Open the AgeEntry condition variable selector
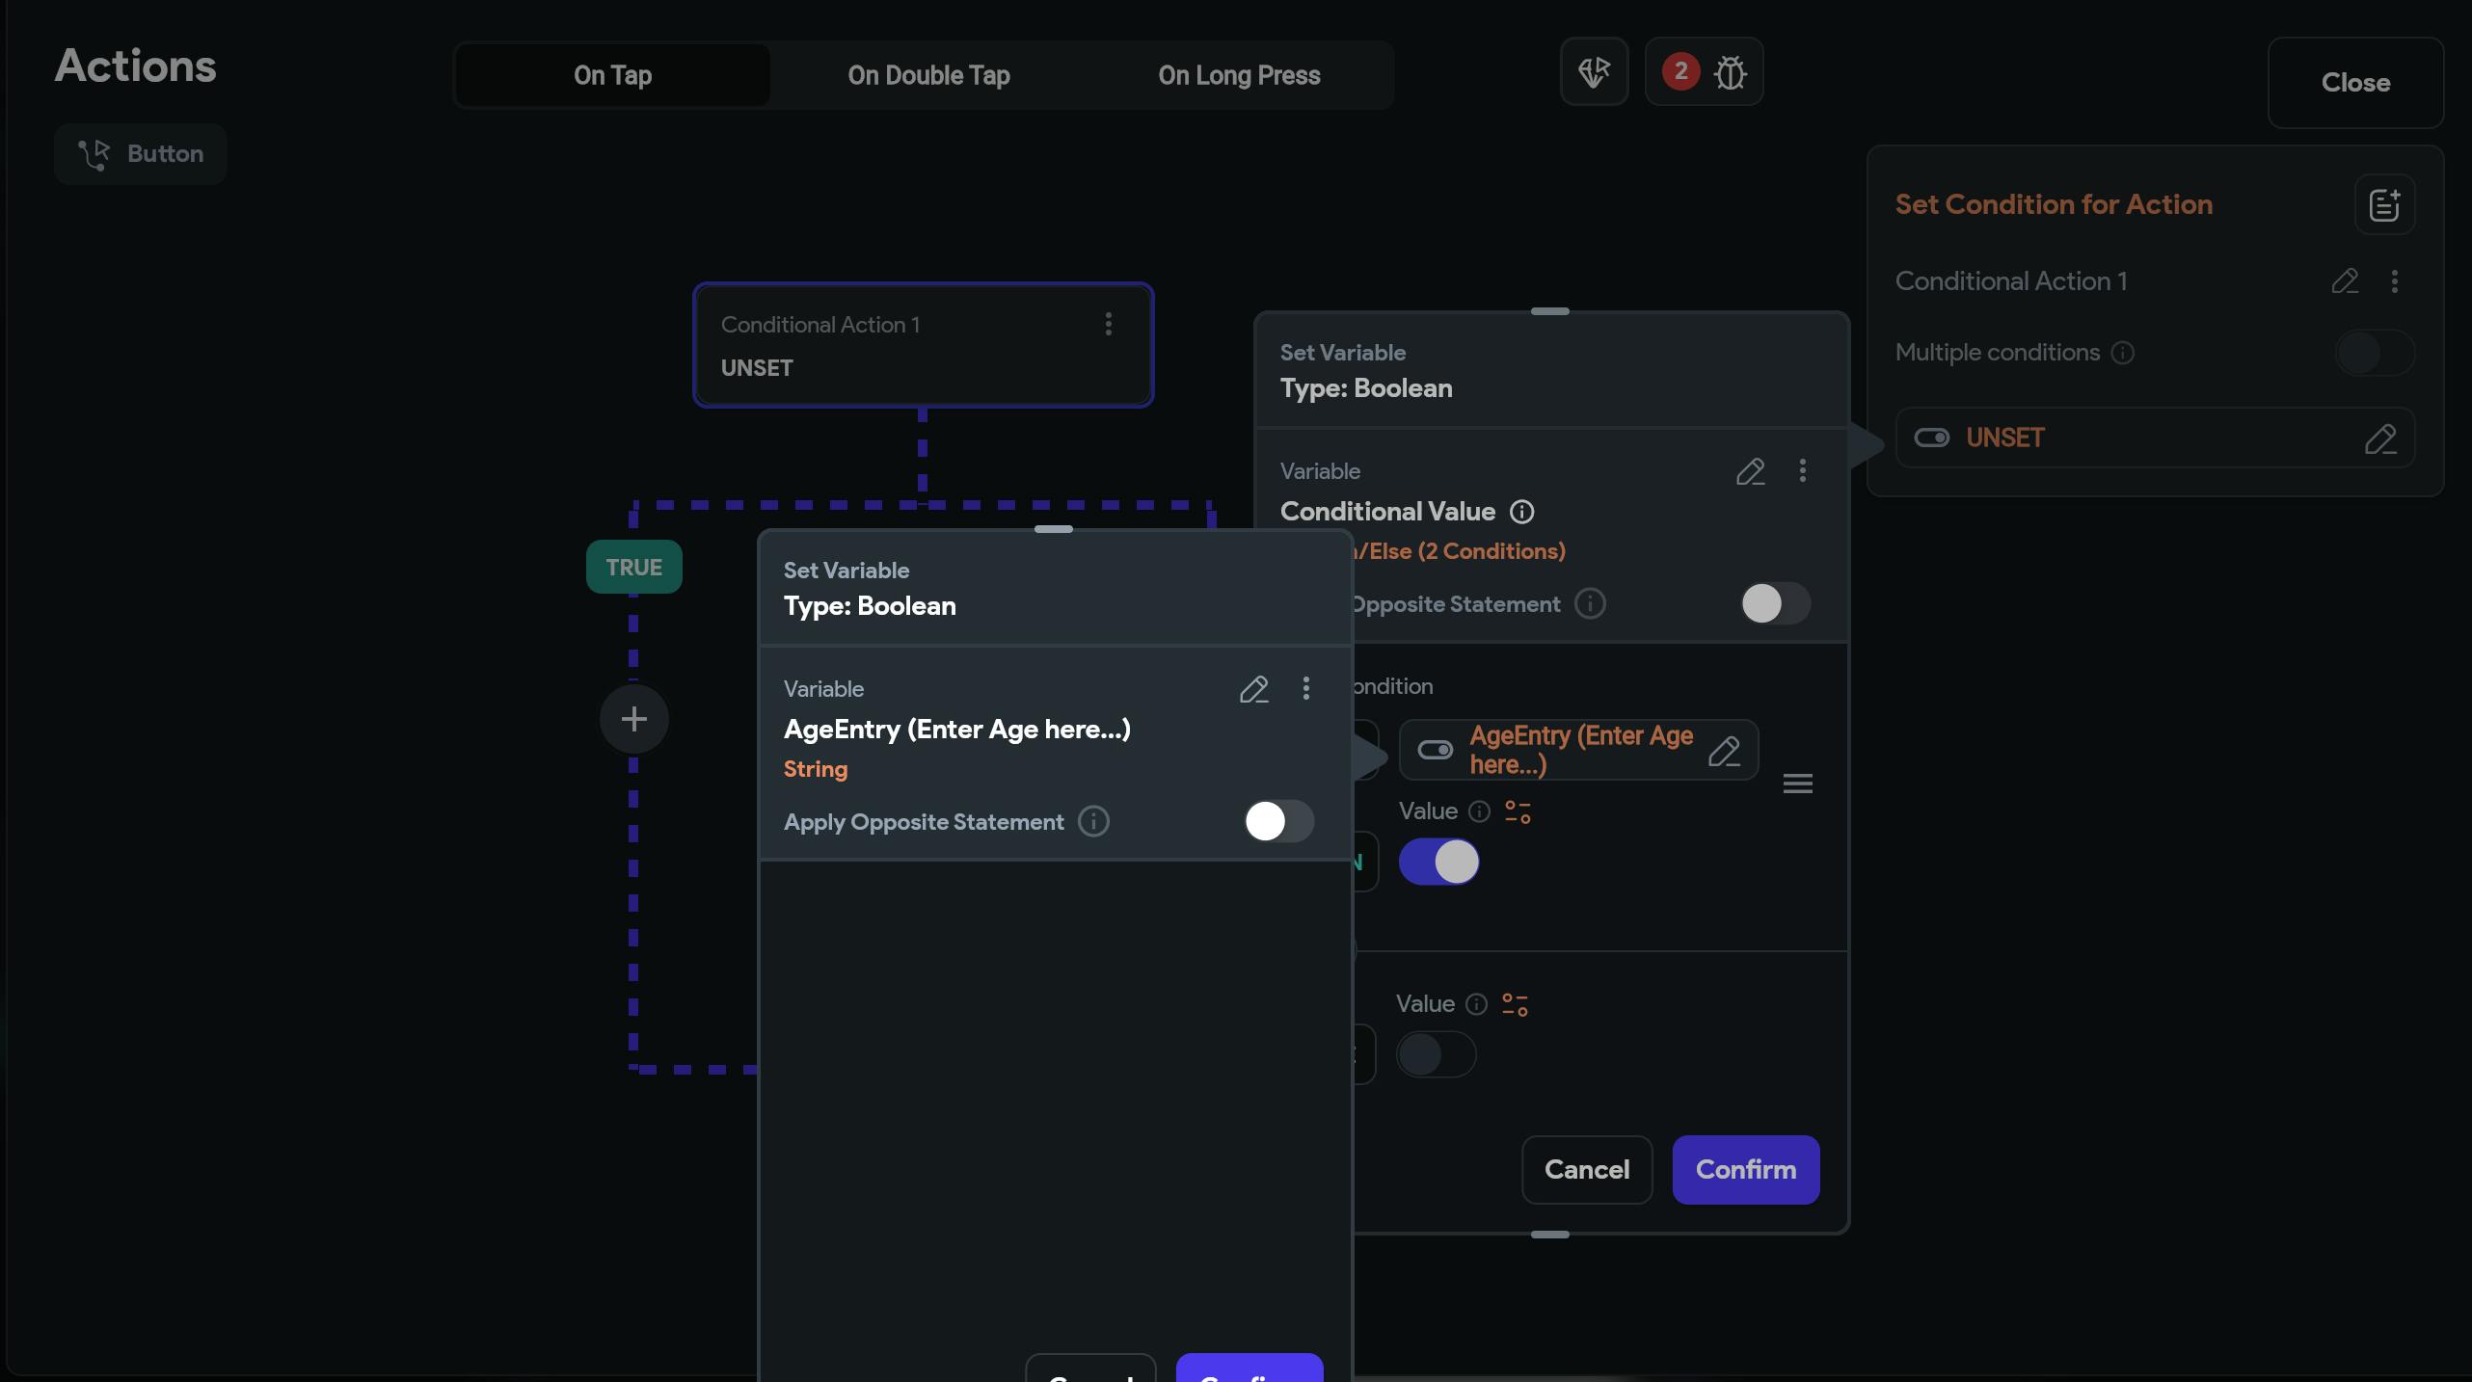Image resolution: width=2472 pixels, height=1382 pixels. (1577, 750)
